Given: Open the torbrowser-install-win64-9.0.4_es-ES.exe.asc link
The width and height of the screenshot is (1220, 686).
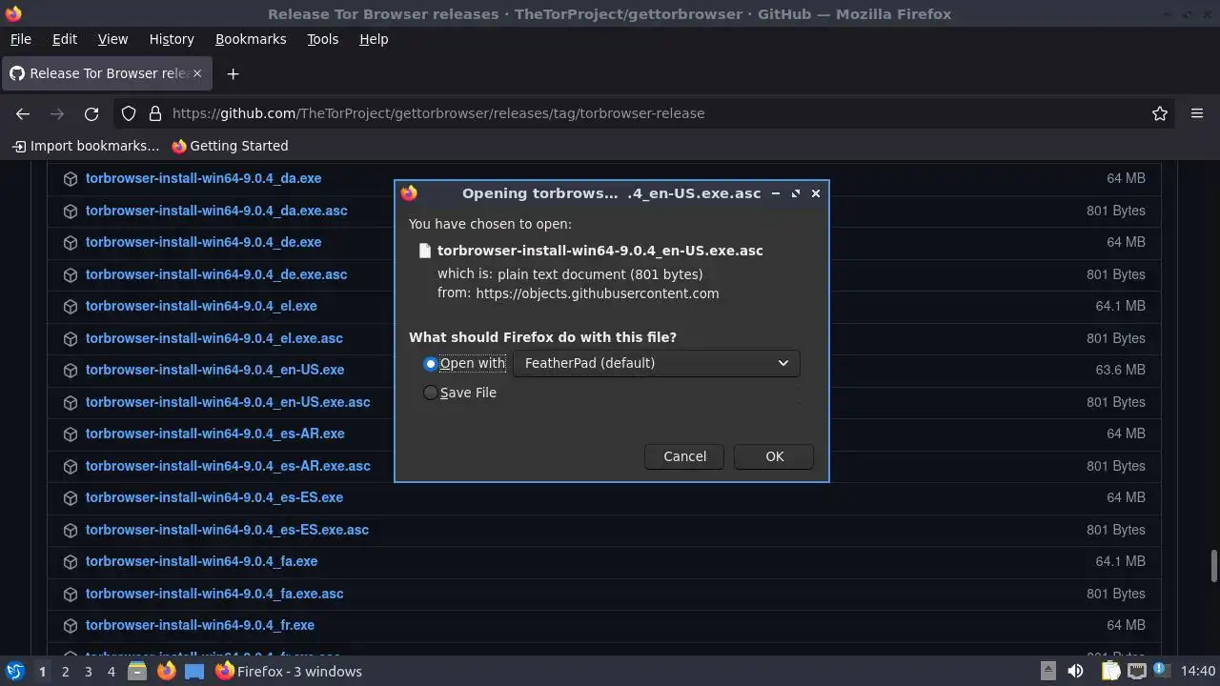Looking at the screenshot, I should (x=227, y=530).
